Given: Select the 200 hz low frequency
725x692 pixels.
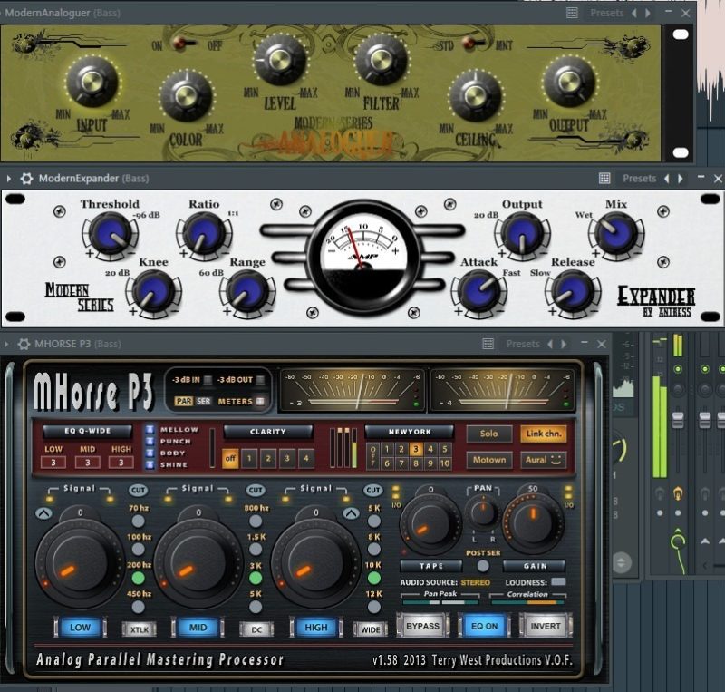Looking at the screenshot, I should pos(139,578).
